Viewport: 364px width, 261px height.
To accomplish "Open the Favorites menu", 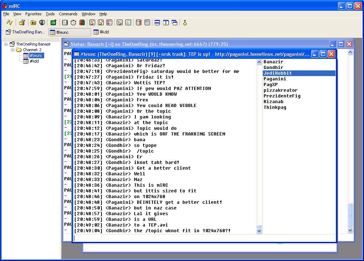I will tap(33, 14).
